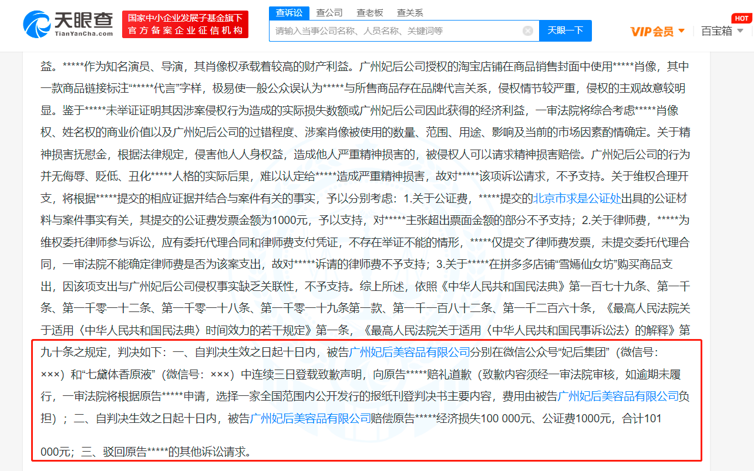The height and width of the screenshot is (471, 754).
Task: Click the red 国家中小企业发展子基金旗下 badge
Action: pos(186,24)
